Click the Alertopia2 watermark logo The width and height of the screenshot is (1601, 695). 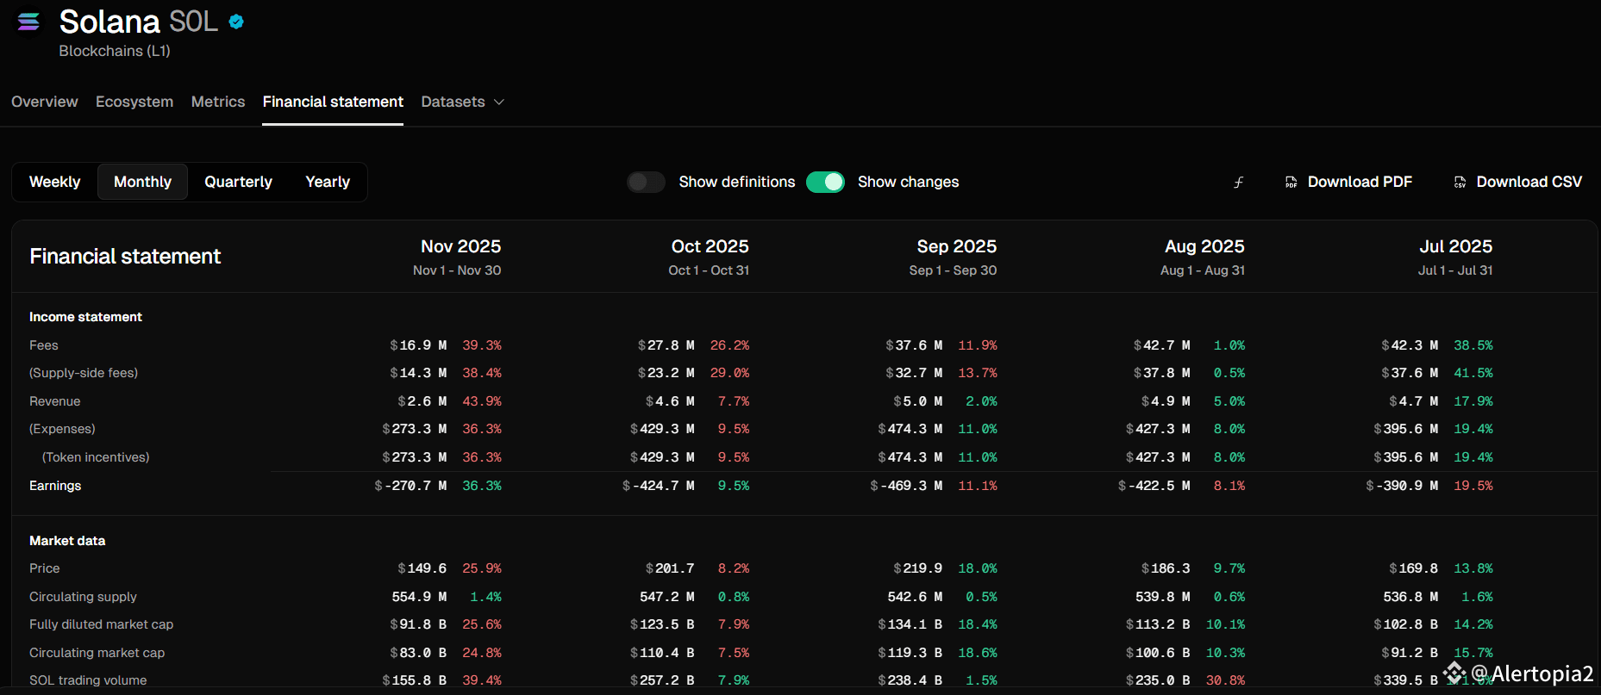(1455, 673)
